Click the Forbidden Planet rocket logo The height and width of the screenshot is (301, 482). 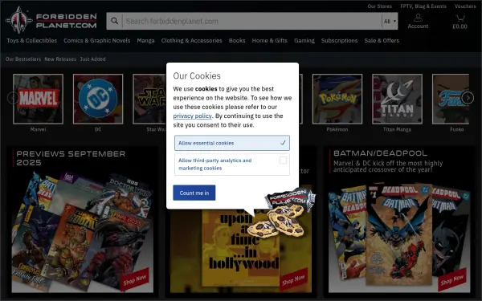(19, 21)
